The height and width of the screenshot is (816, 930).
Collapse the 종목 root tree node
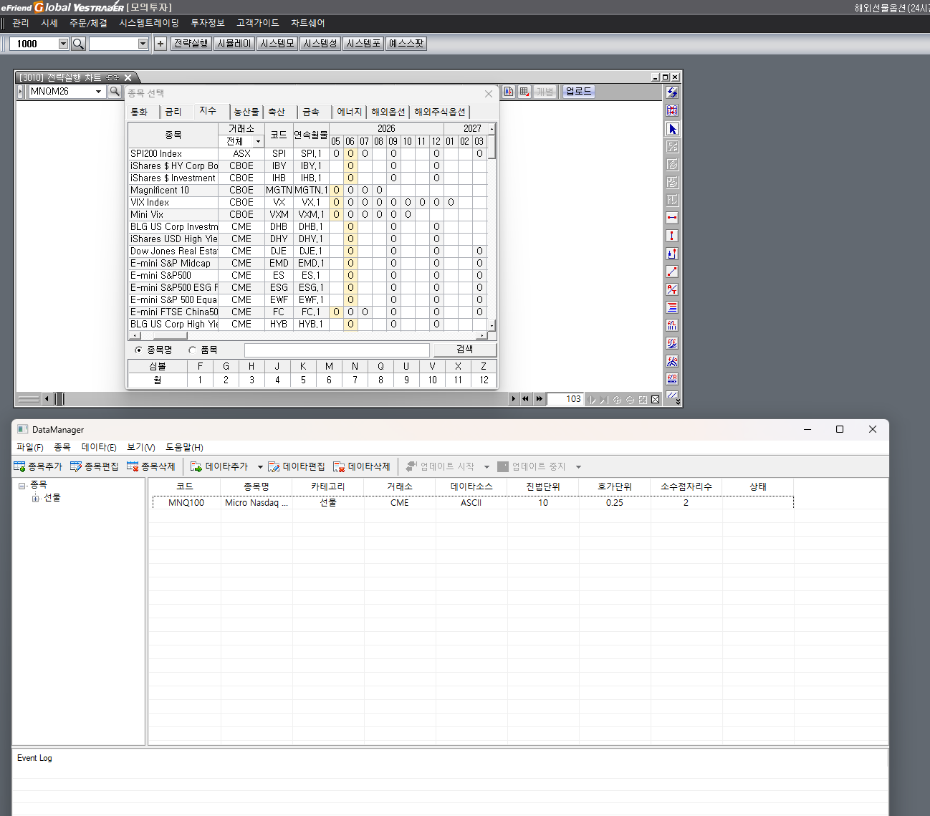pos(22,486)
